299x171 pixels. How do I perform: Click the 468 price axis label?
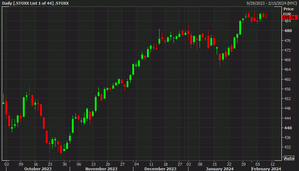pyautogui.click(x=288, y=60)
